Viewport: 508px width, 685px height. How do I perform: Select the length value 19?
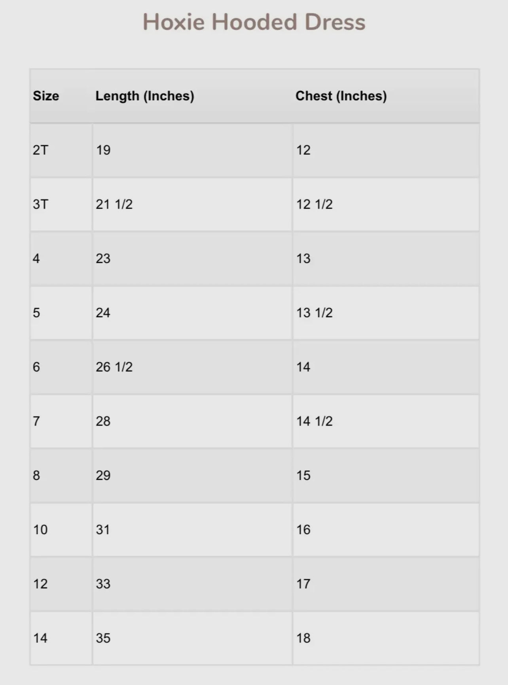pyautogui.click(x=103, y=150)
